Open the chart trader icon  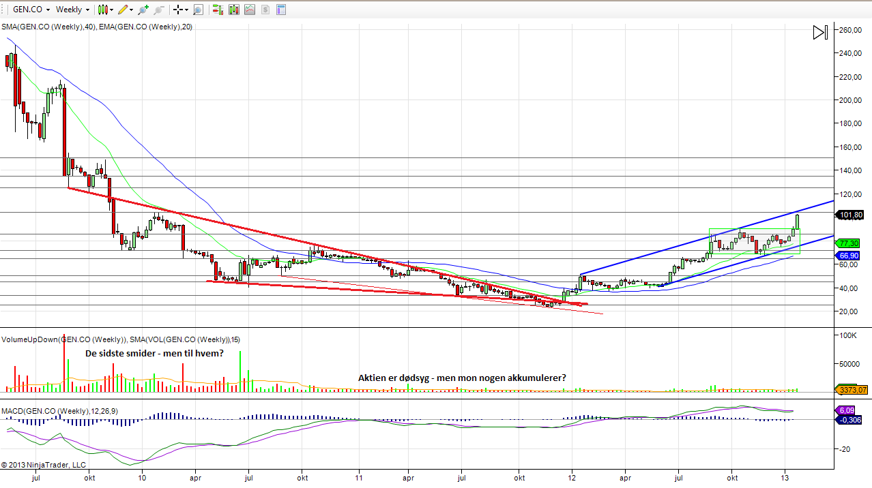(x=218, y=10)
